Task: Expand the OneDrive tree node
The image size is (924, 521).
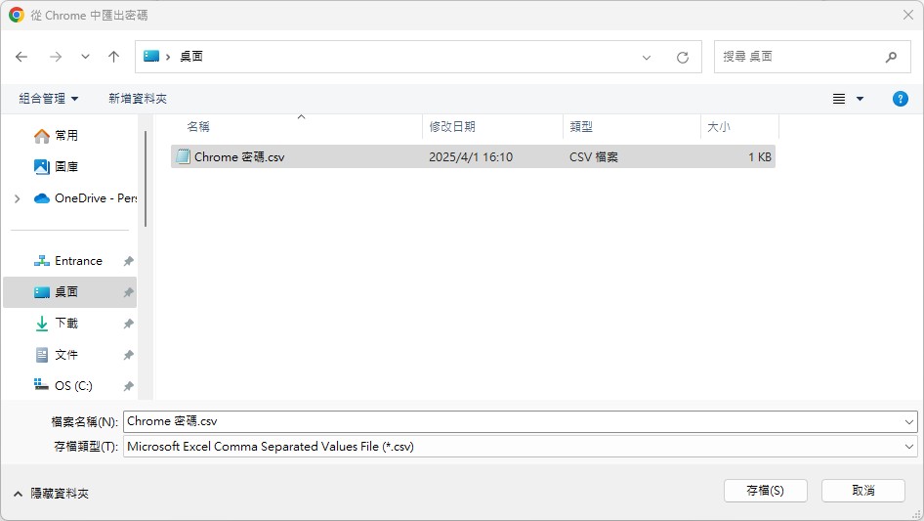Action: tap(17, 198)
